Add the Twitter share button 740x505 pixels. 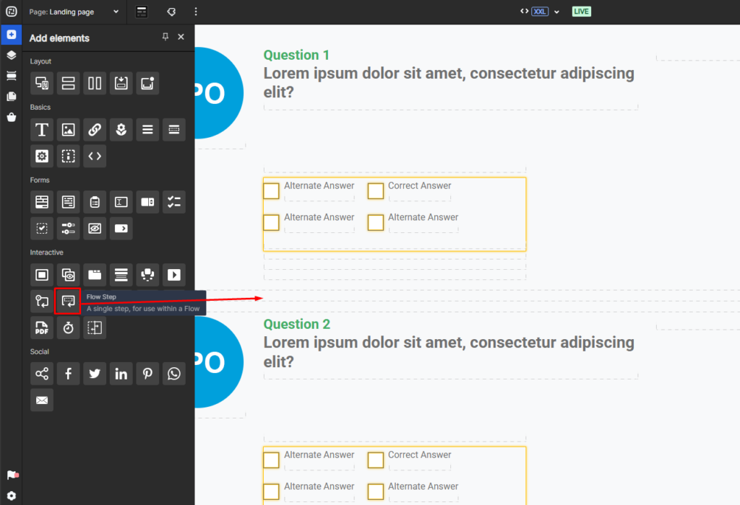pyautogui.click(x=95, y=374)
